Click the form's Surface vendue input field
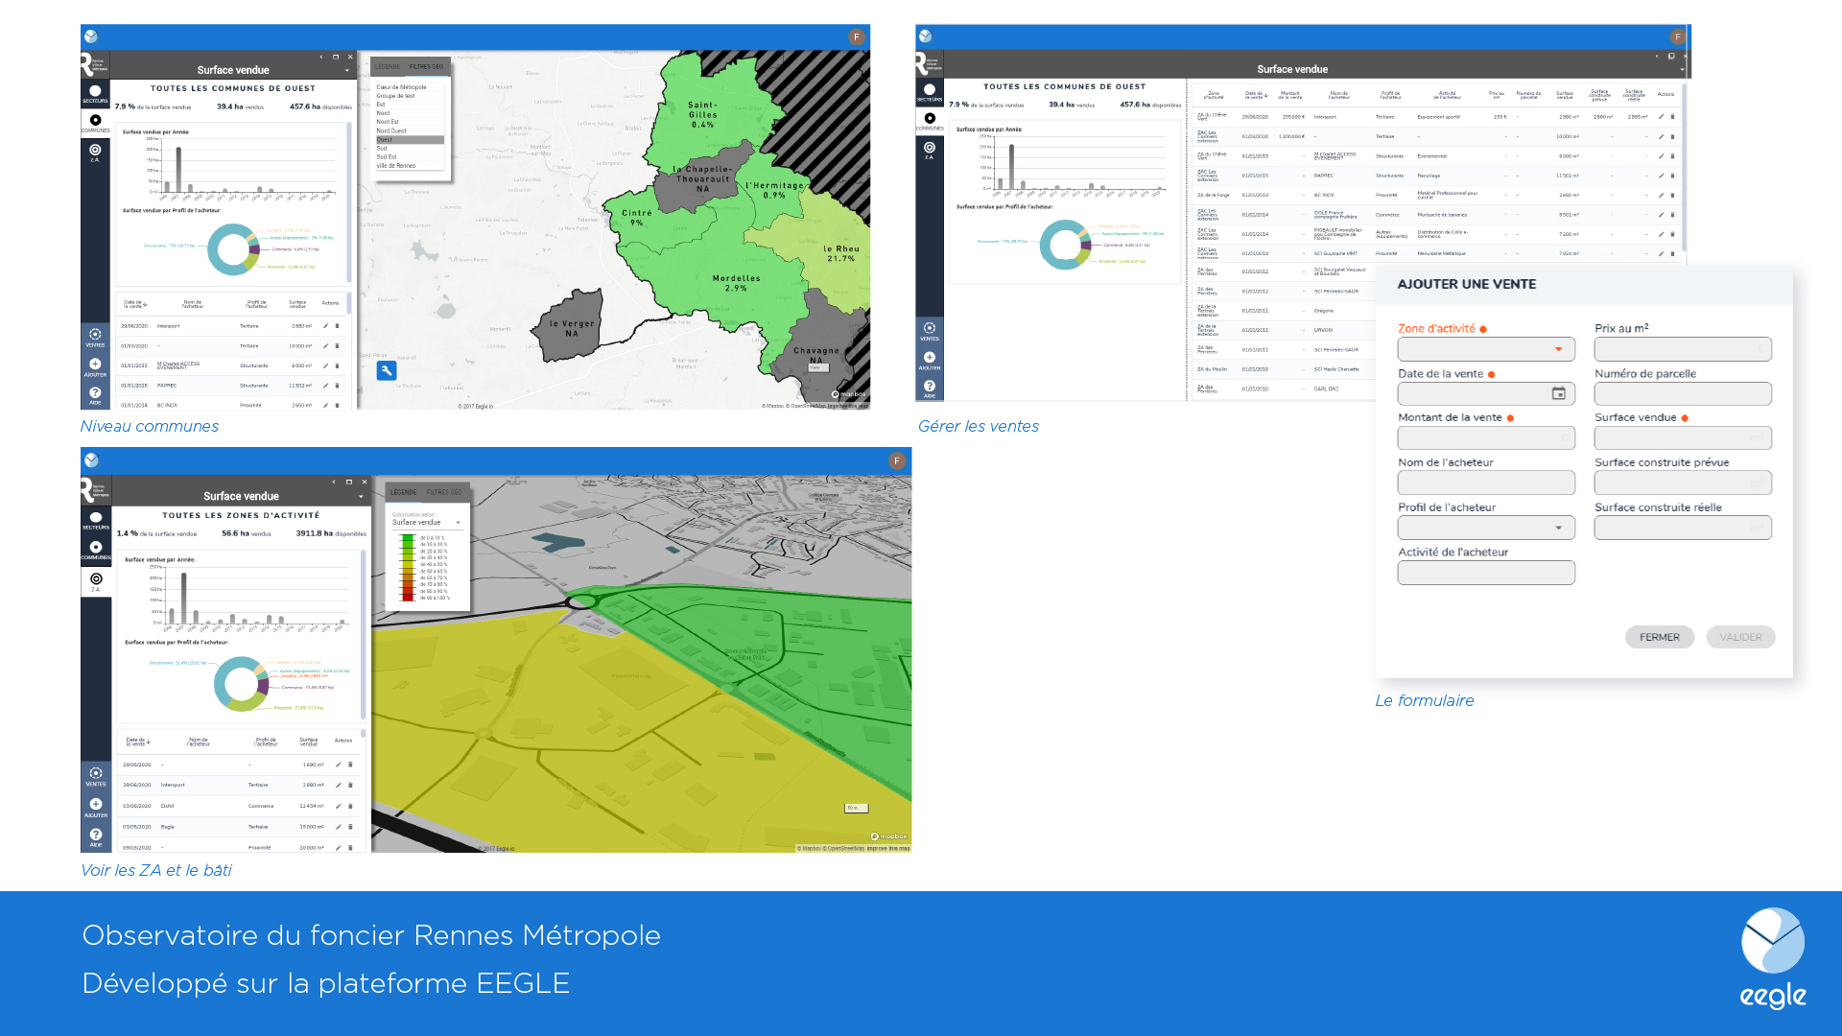This screenshot has height=1036, width=1842. point(1683,438)
